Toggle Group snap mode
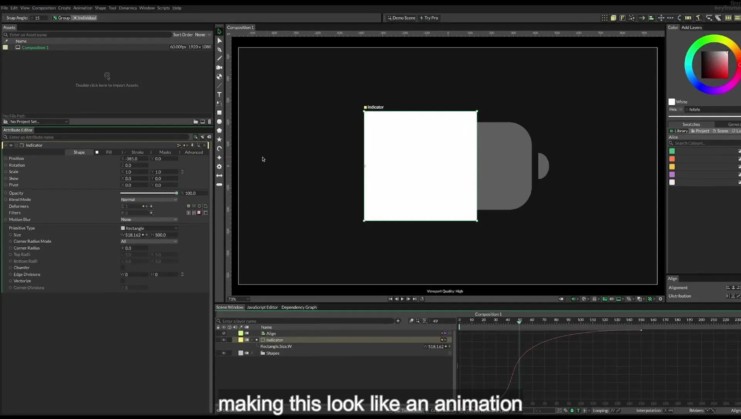741x419 pixels. tap(61, 18)
